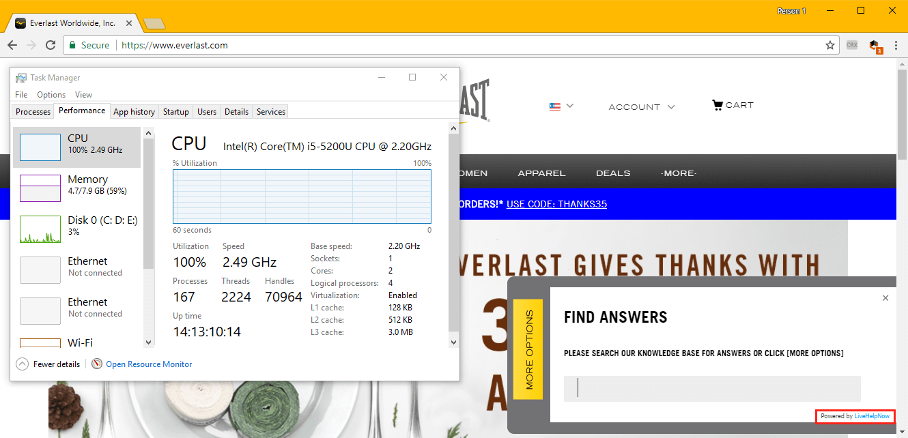The width and height of the screenshot is (908, 438).
Task: Click the CRX extension icon
Action: pos(851,45)
